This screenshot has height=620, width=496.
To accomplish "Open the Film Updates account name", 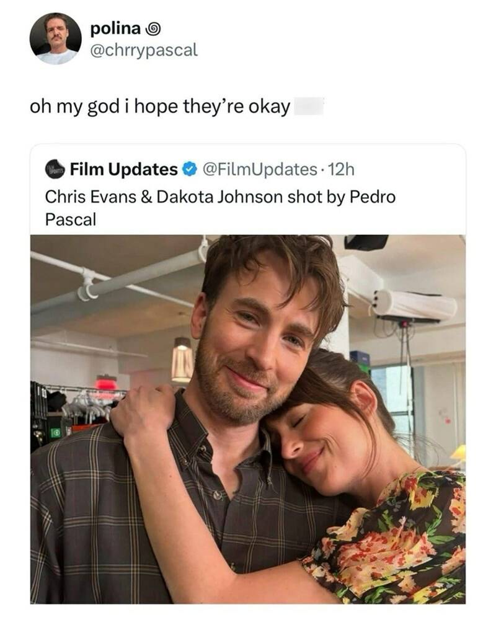I will (123, 169).
